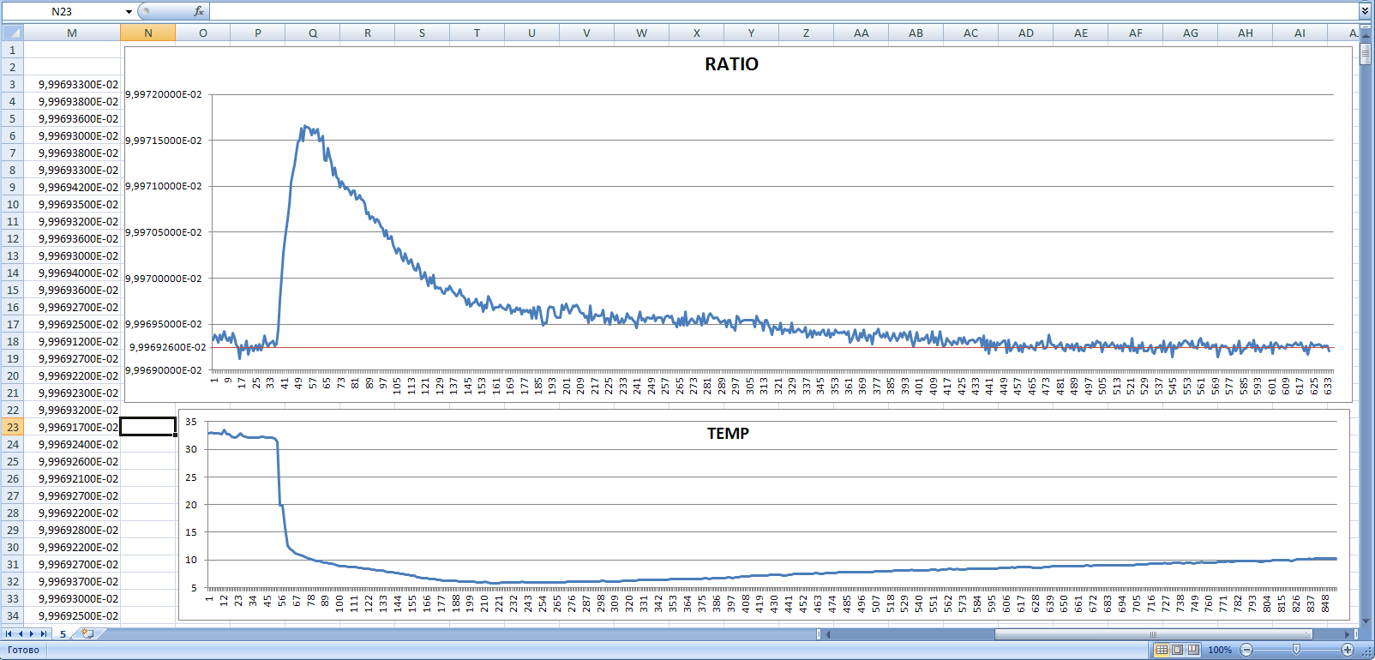Select cell M9 value 9,99694200E-02
This screenshot has width=1375, height=660.
click(72, 187)
